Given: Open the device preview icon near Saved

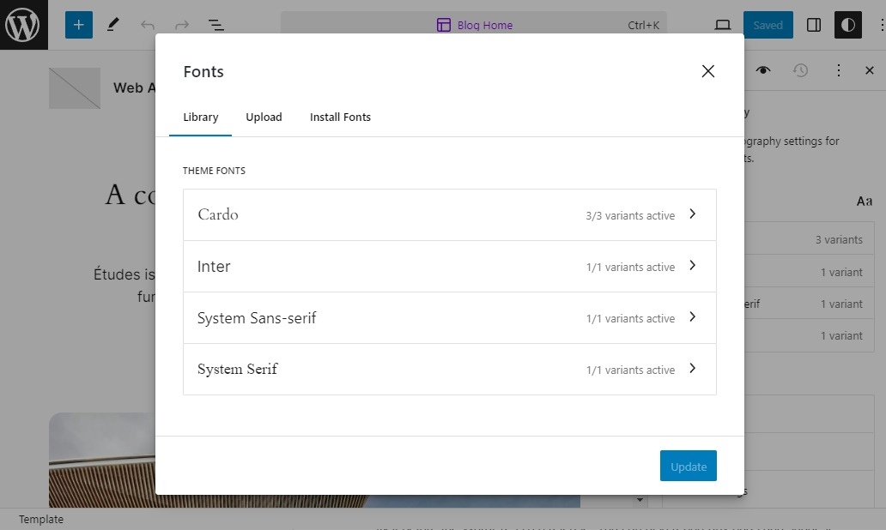Looking at the screenshot, I should tap(722, 25).
